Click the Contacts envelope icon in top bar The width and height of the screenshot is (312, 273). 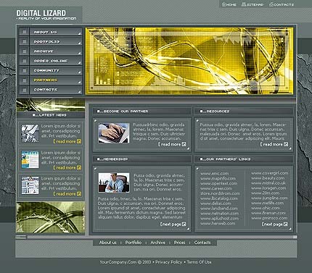tap(271, 4)
